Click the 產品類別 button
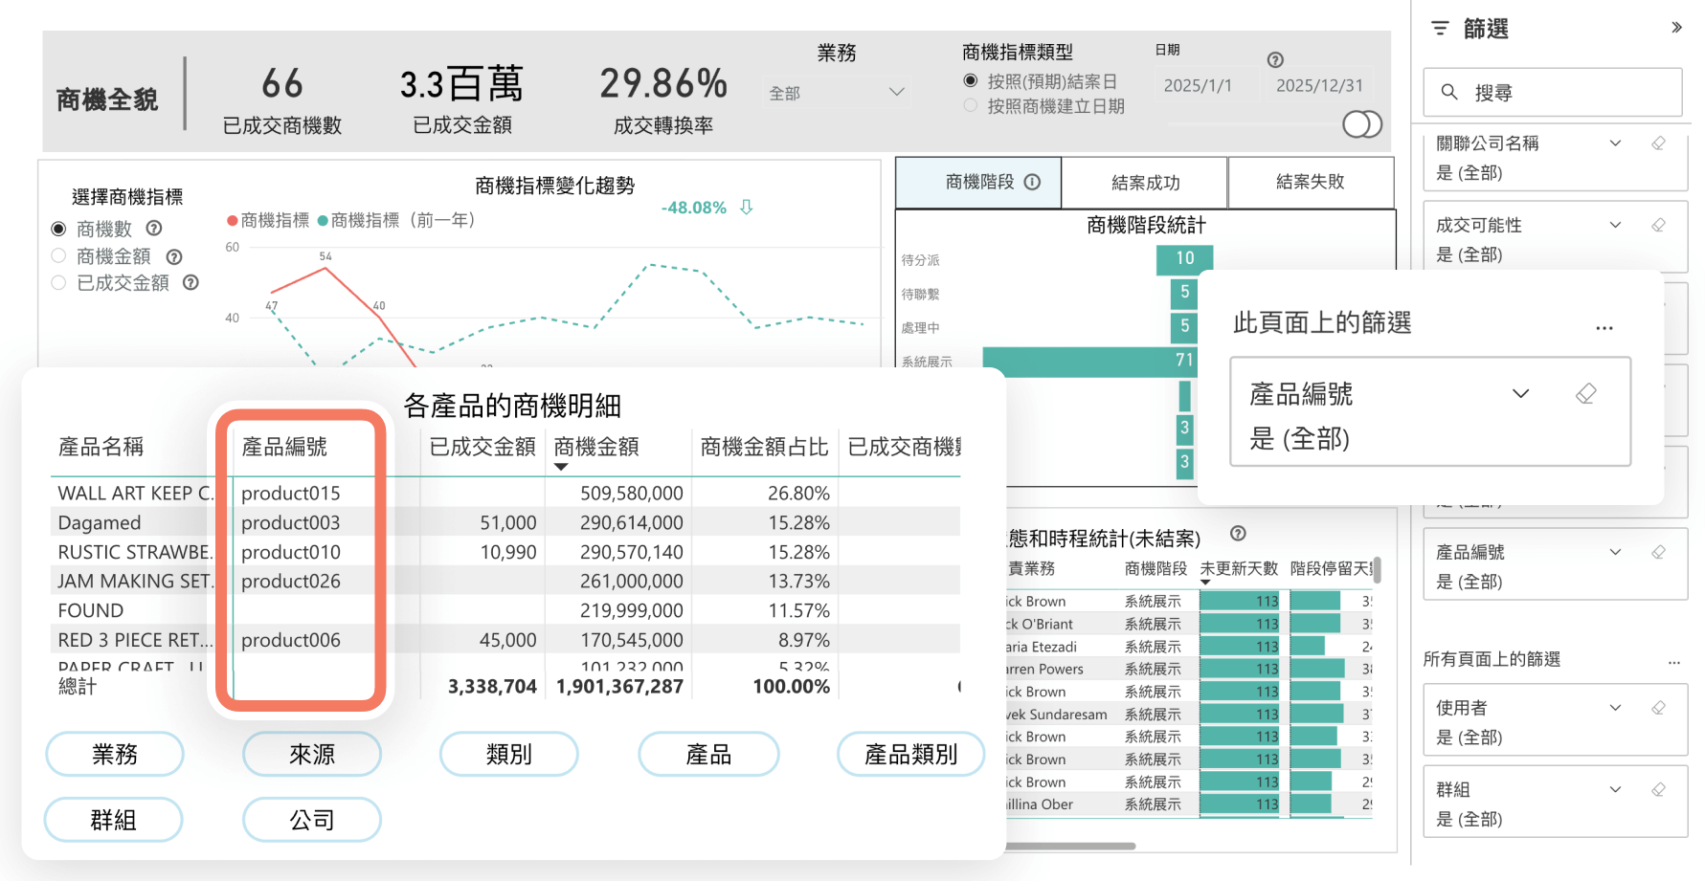This screenshot has width=1705, height=881. [909, 754]
